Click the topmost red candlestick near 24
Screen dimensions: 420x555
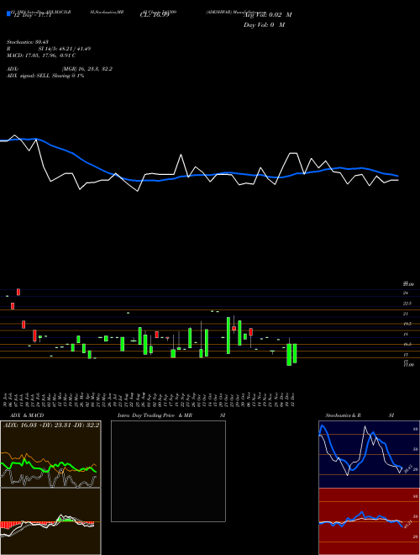18,292
